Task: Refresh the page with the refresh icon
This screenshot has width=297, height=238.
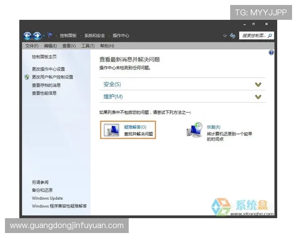Action: (x=233, y=36)
